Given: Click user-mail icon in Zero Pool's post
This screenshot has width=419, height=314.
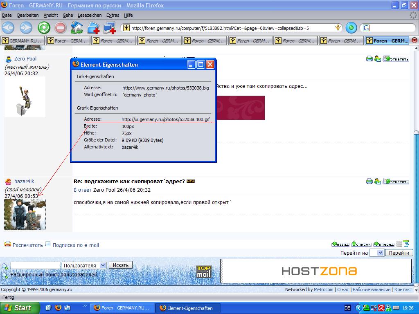Looking at the screenshot, I should tap(377, 58).
